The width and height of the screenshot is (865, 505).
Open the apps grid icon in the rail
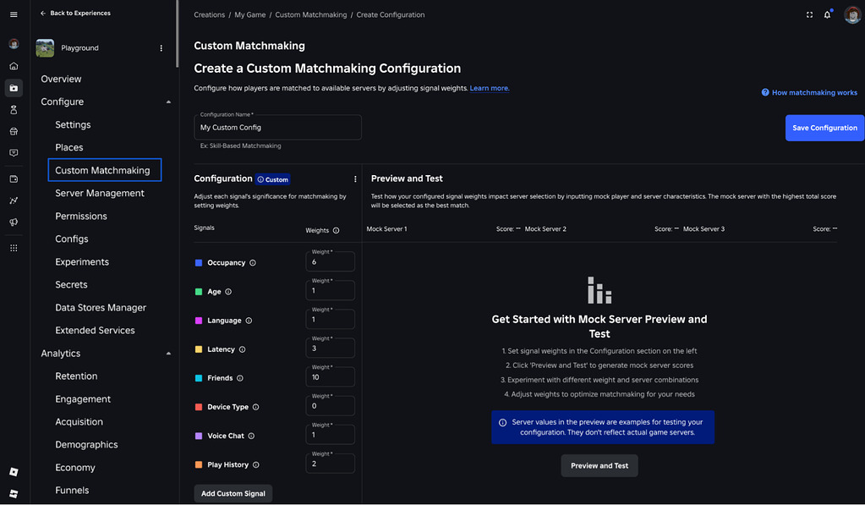tap(13, 246)
